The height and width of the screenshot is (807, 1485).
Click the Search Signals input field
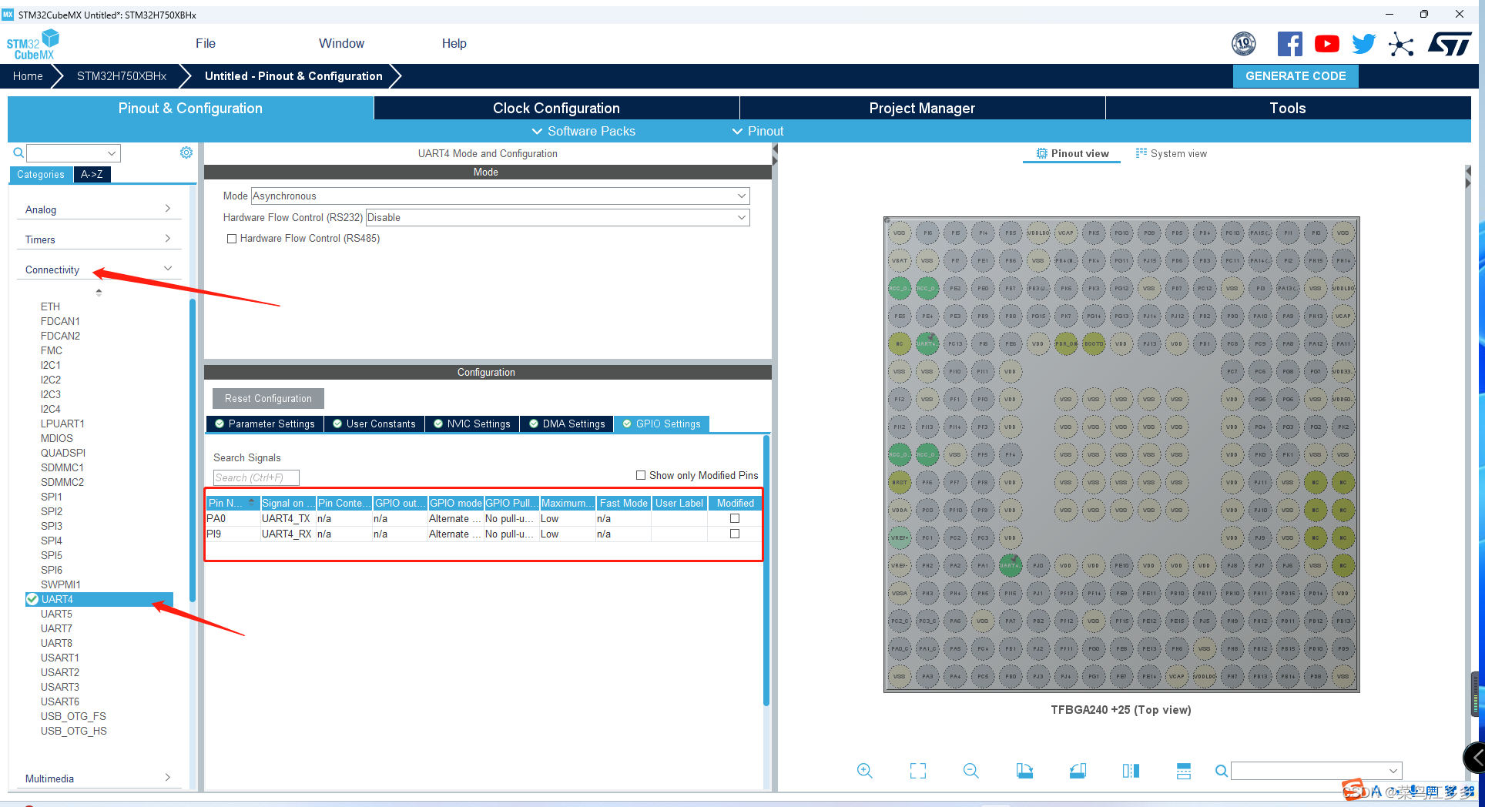tap(256, 478)
